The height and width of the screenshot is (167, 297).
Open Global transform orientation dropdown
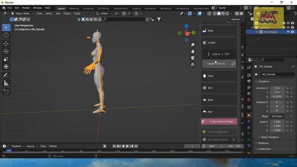point(104,13)
